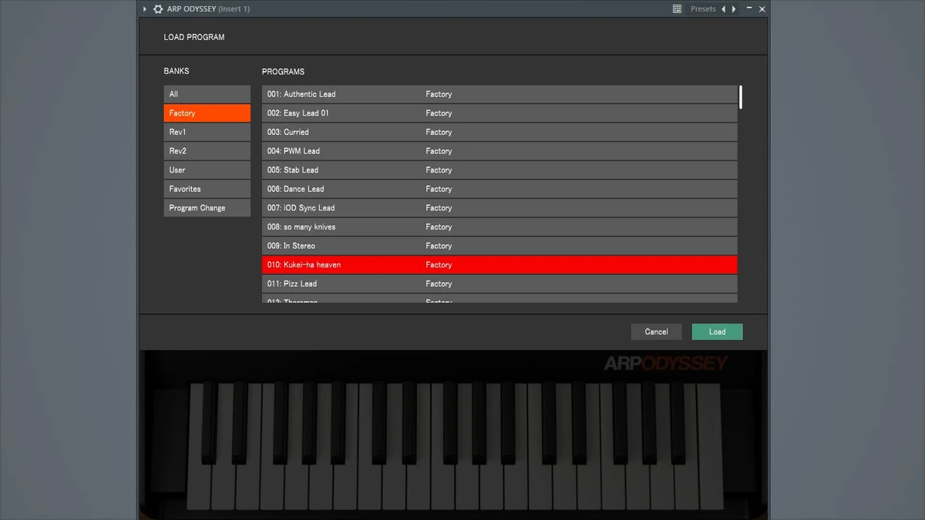Highlight program 008: so many knives
This screenshot has height=520, width=925.
(x=499, y=227)
